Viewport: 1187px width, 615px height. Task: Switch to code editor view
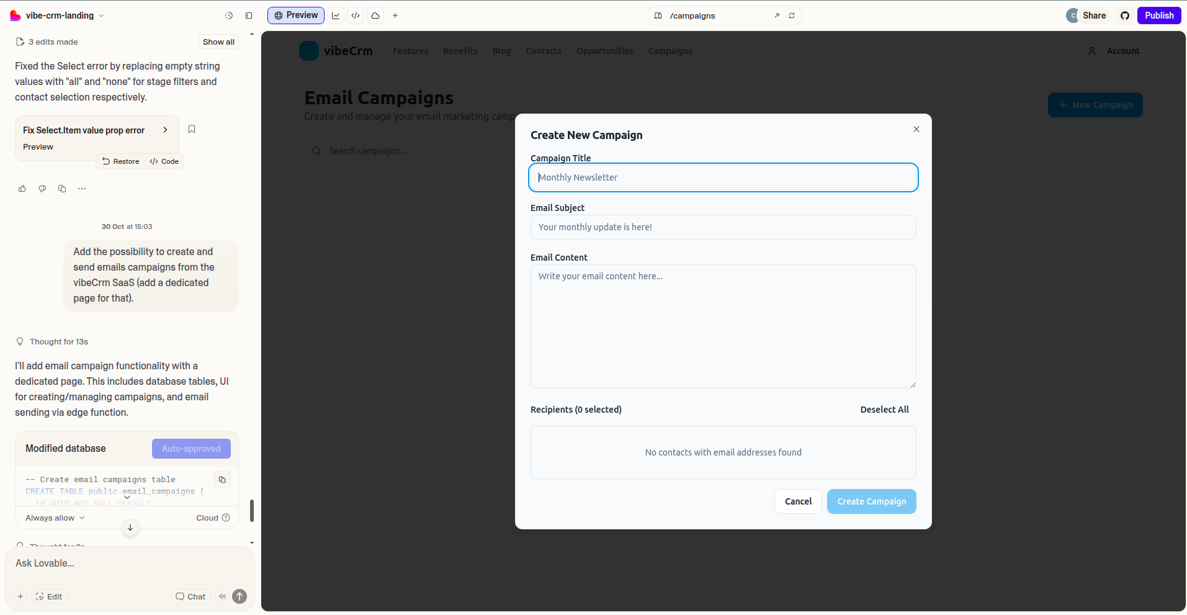point(356,16)
